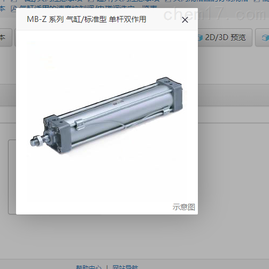Image resolution: width=269 pixels, height=269 pixels.
Task: Click the cube icon beside 2D/3D 预览
Action: [200, 37]
